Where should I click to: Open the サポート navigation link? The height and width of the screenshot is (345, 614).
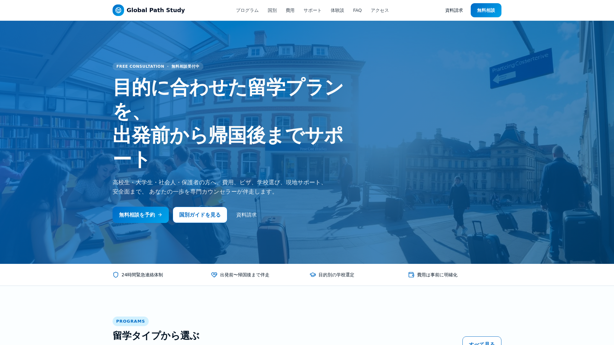(312, 10)
